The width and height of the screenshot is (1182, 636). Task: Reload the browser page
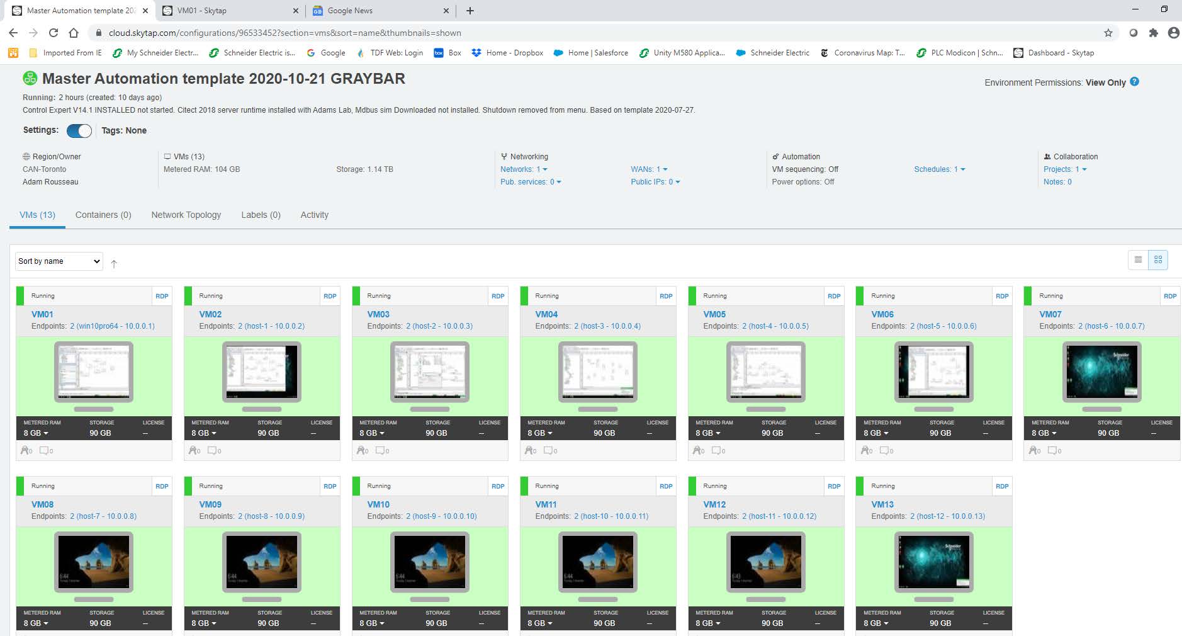click(x=53, y=33)
